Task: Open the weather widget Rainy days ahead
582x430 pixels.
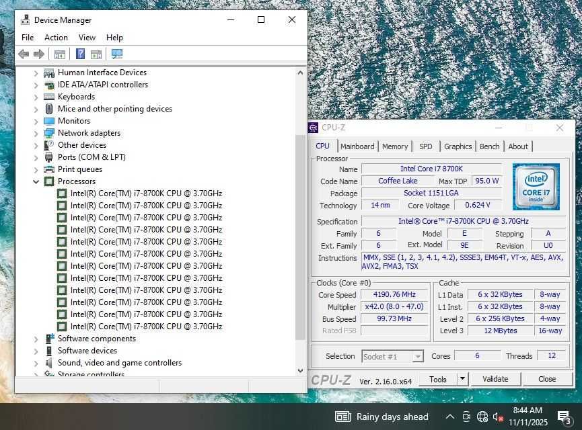Action: [x=381, y=417]
